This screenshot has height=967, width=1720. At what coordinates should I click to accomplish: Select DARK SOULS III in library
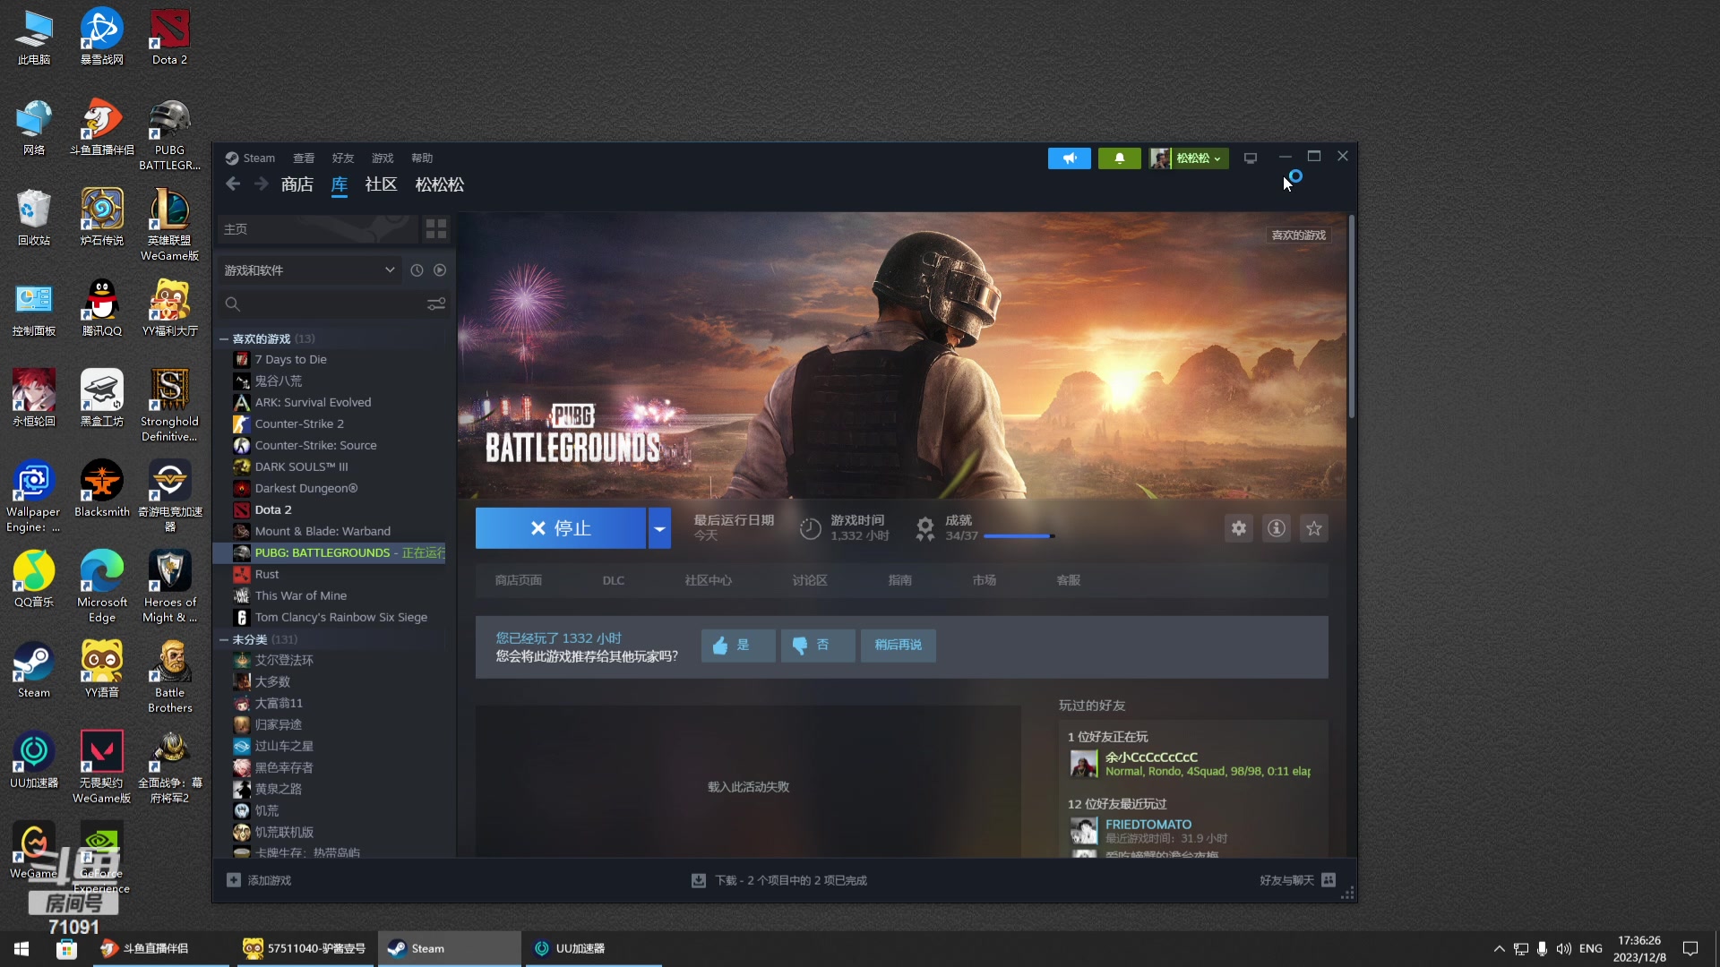pyautogui.click(x=301, y=466)
